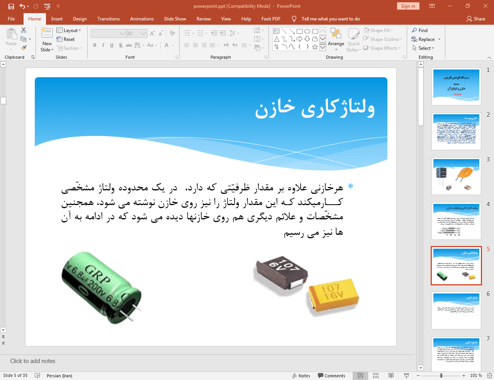The width and height of the screenshot is (494, 380).
Task: Open Shape Effects dropdown
Action: tap(382, 48)
